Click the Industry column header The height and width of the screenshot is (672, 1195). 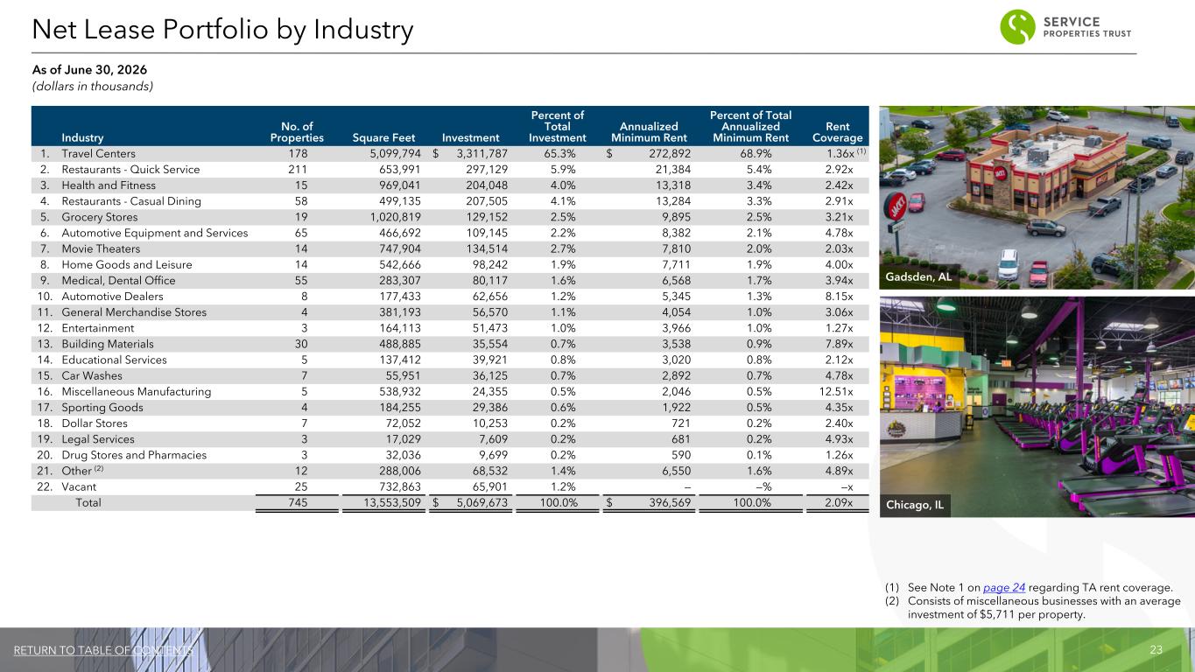coord(82,137)
